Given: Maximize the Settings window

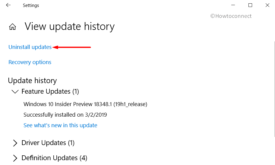Looking at the screenshot, I should tap(250, 5).
